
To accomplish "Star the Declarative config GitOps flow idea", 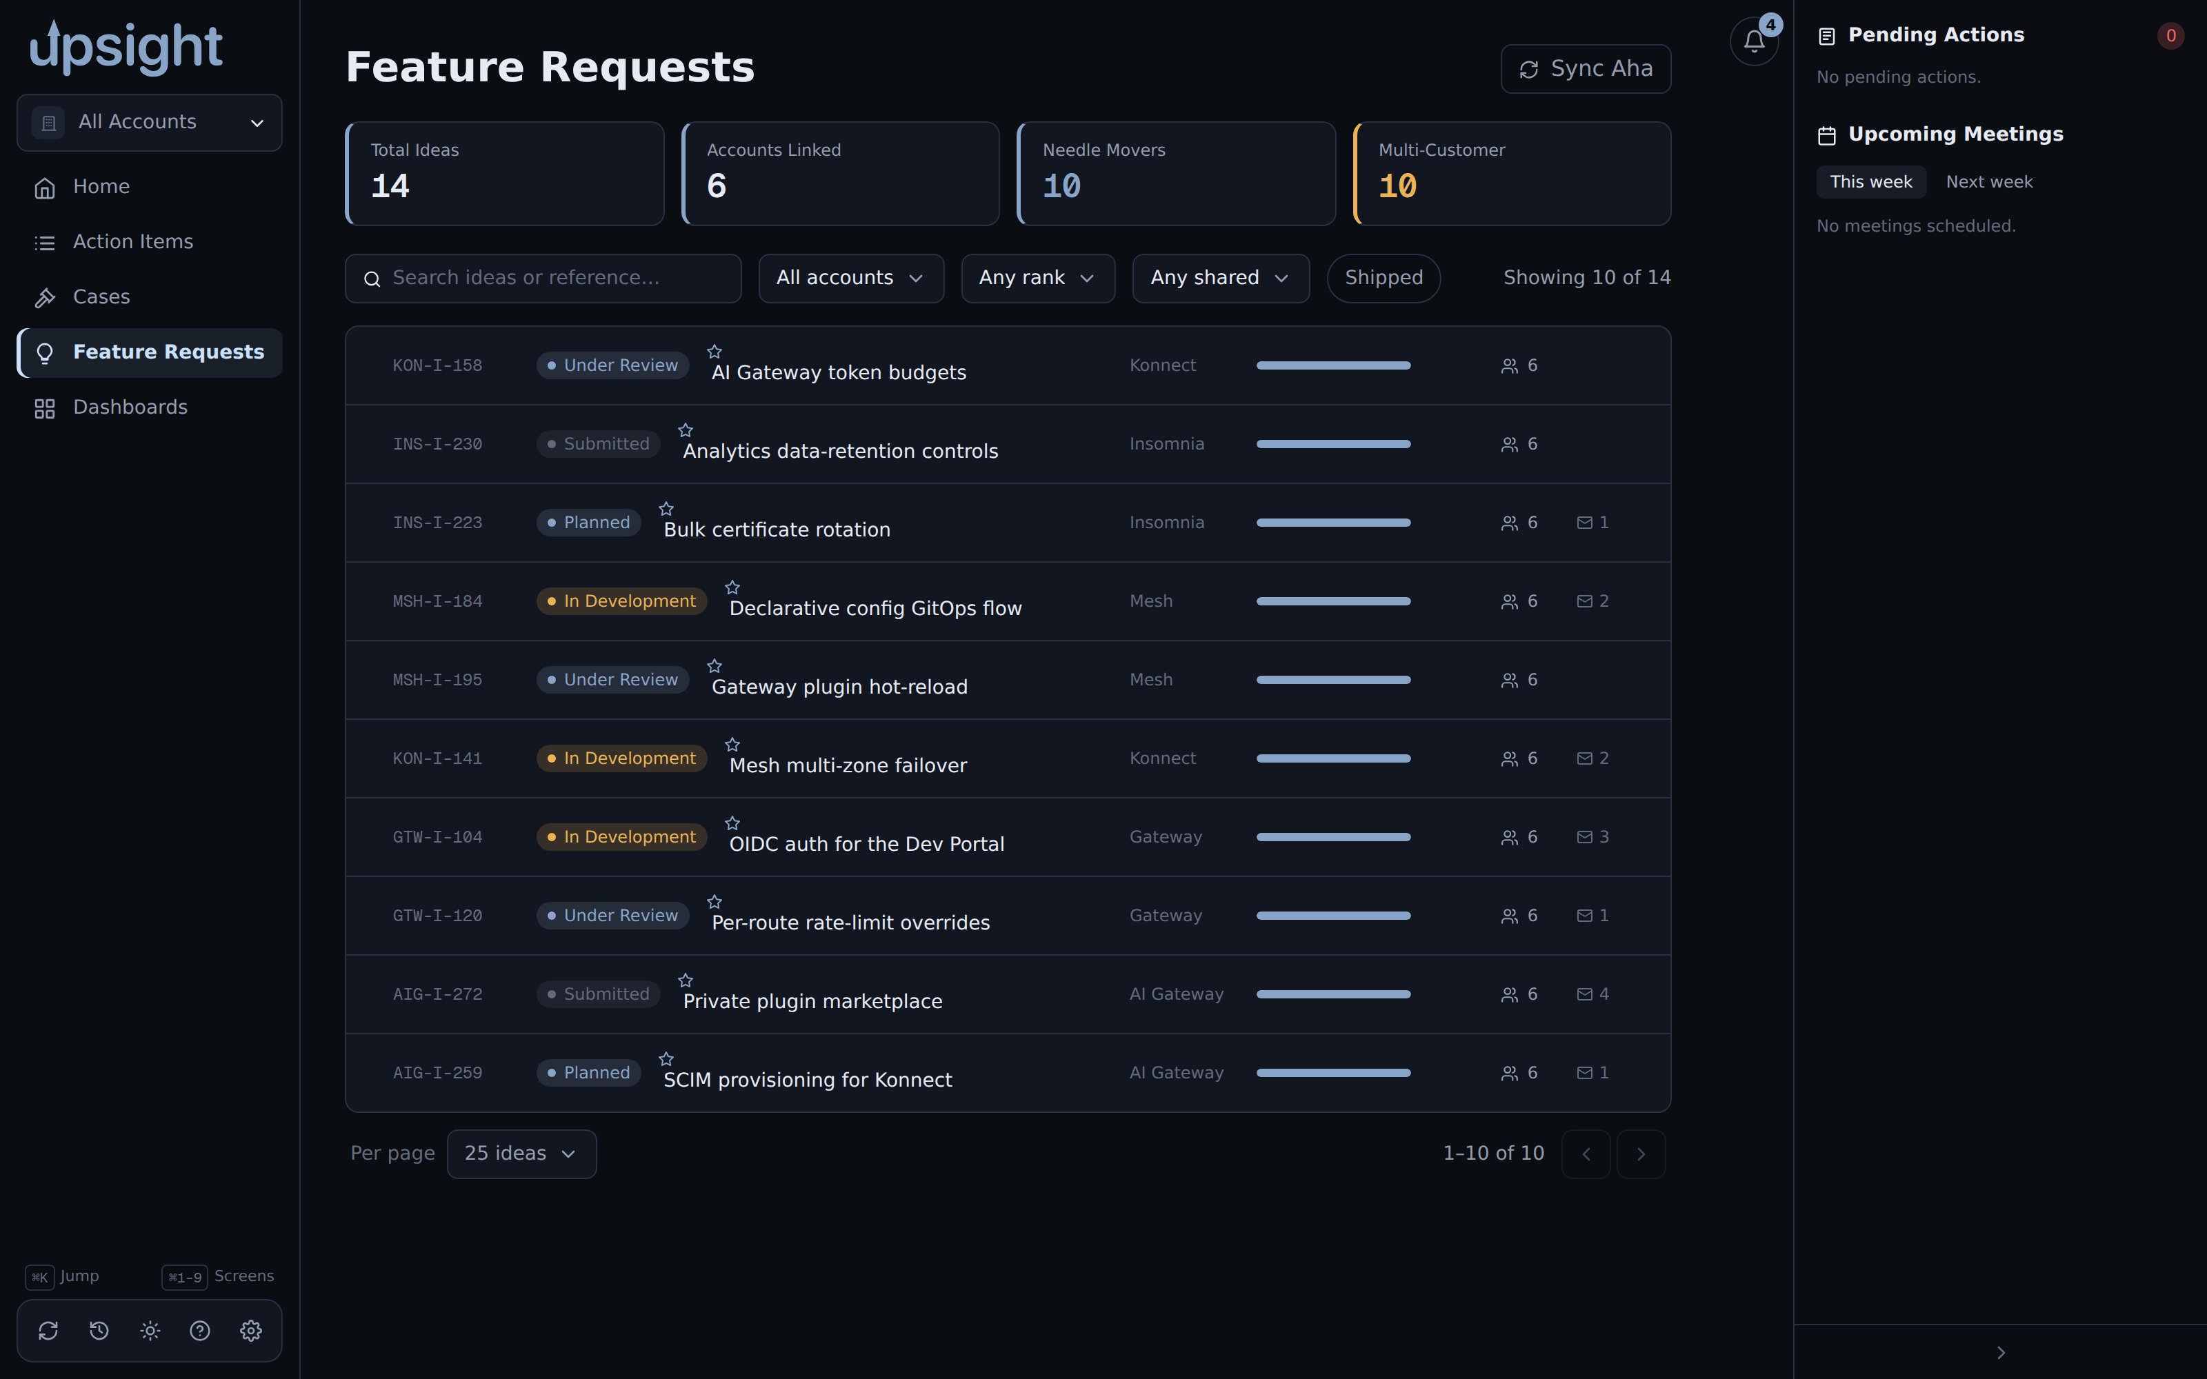I will 732,587.
